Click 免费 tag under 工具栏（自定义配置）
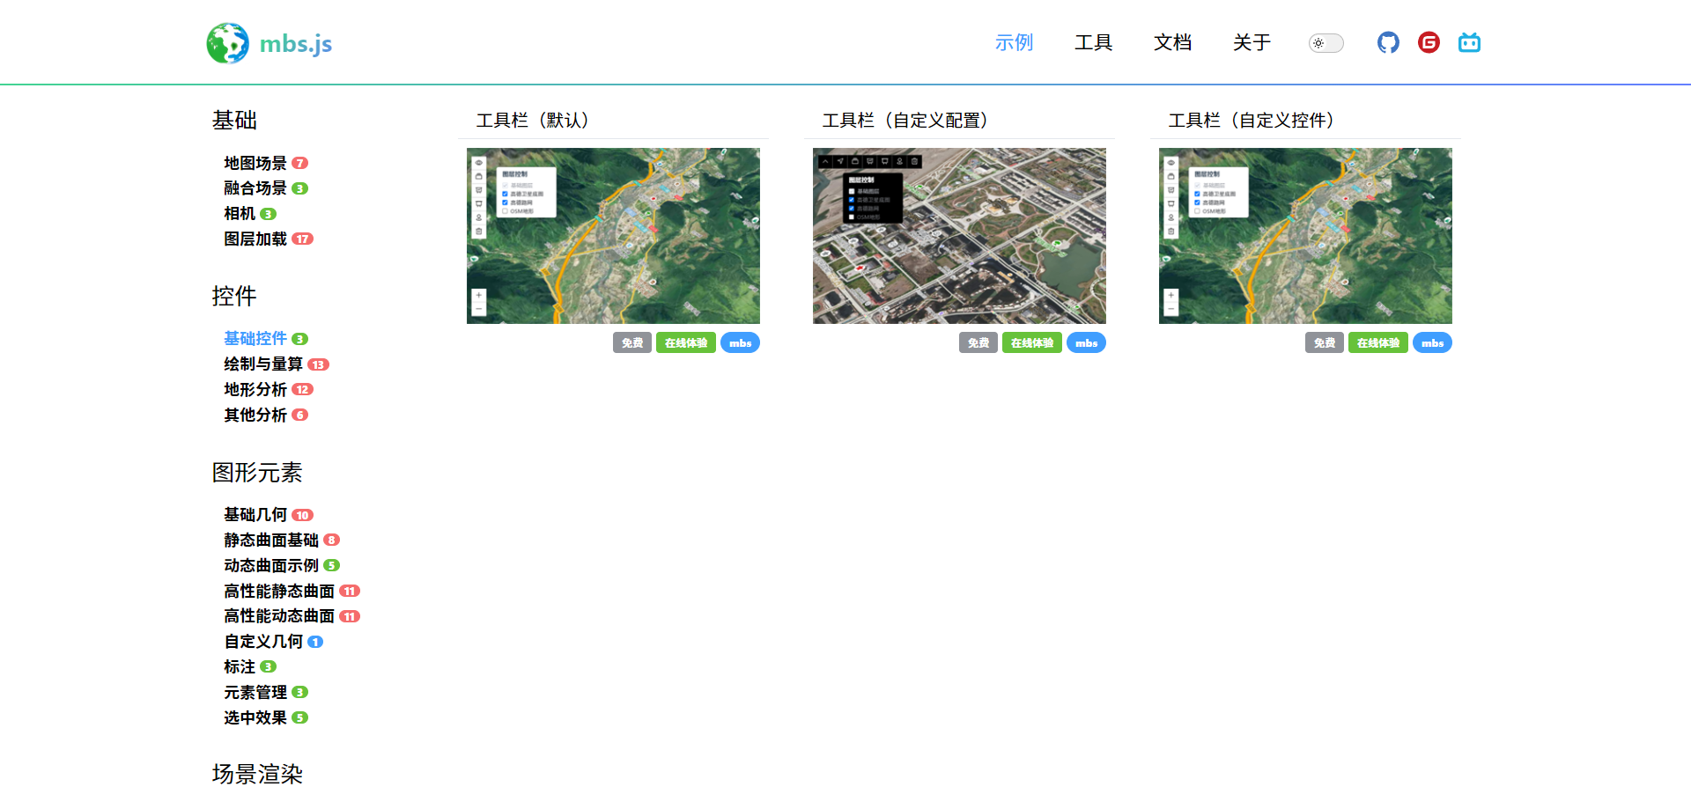Image resolution: width=1691 pixels, height=809 pixels. 978,343
